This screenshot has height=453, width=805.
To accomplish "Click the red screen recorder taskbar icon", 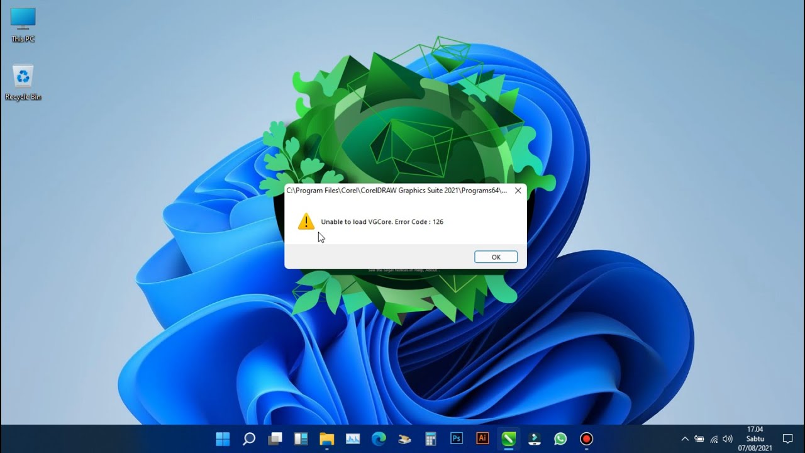I will coord(586,439).
